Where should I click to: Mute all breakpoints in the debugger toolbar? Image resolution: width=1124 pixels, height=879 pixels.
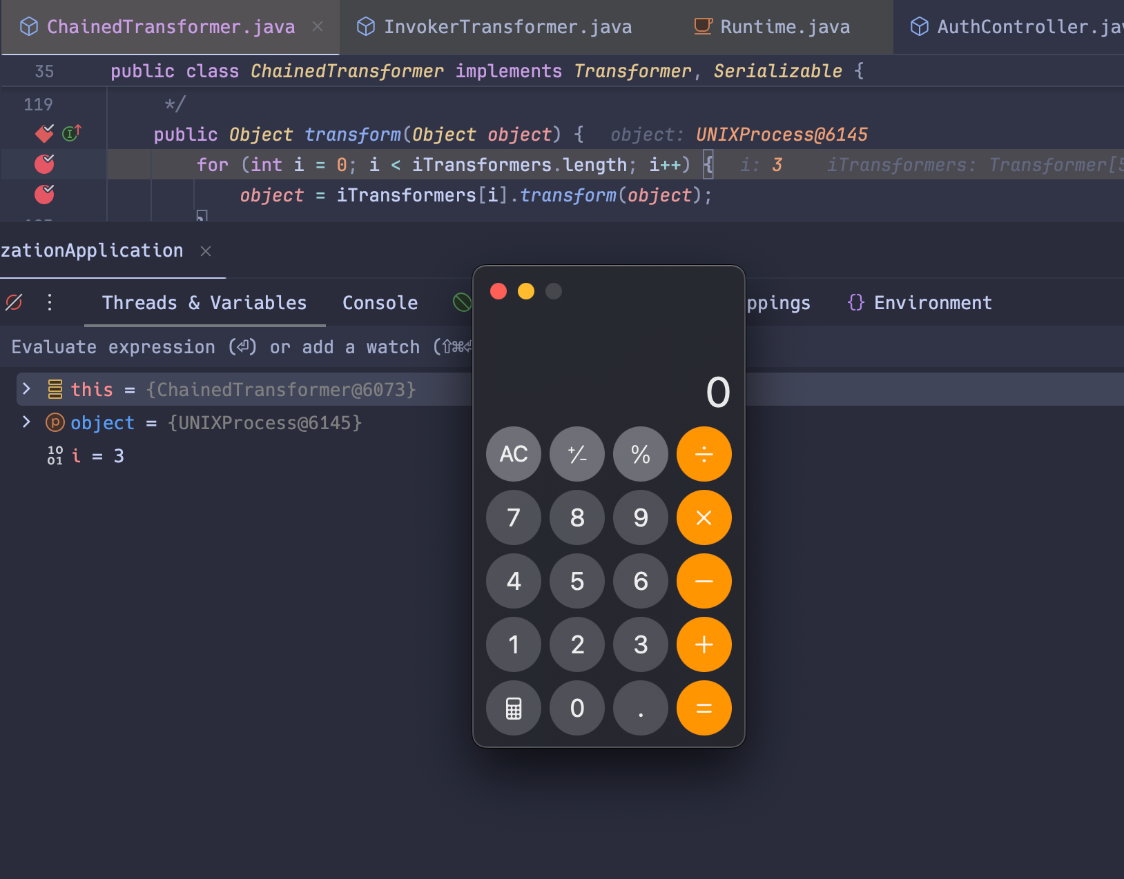pyautogui.click(x=14, y=302)
